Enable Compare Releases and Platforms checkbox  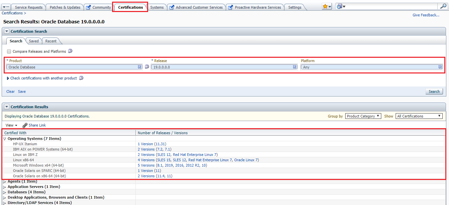coord(9,52)
